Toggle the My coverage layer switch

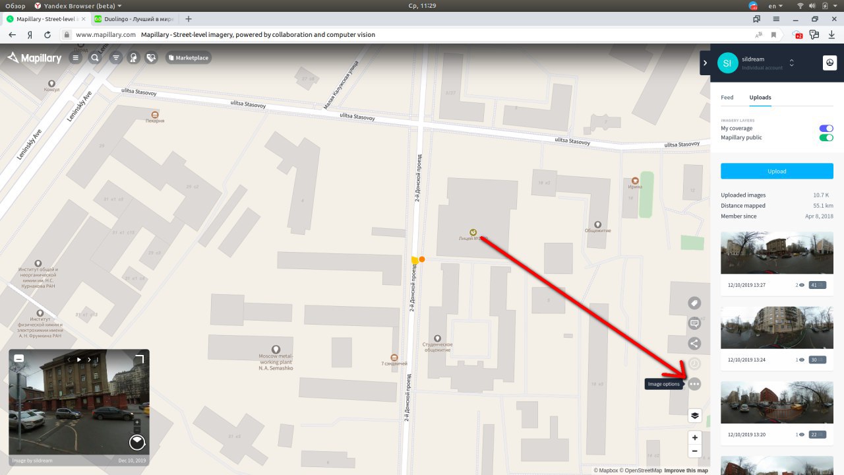[826, 129]
